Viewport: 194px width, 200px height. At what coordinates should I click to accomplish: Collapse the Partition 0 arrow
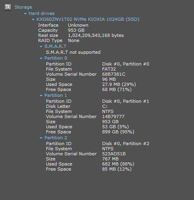[41, 58]
